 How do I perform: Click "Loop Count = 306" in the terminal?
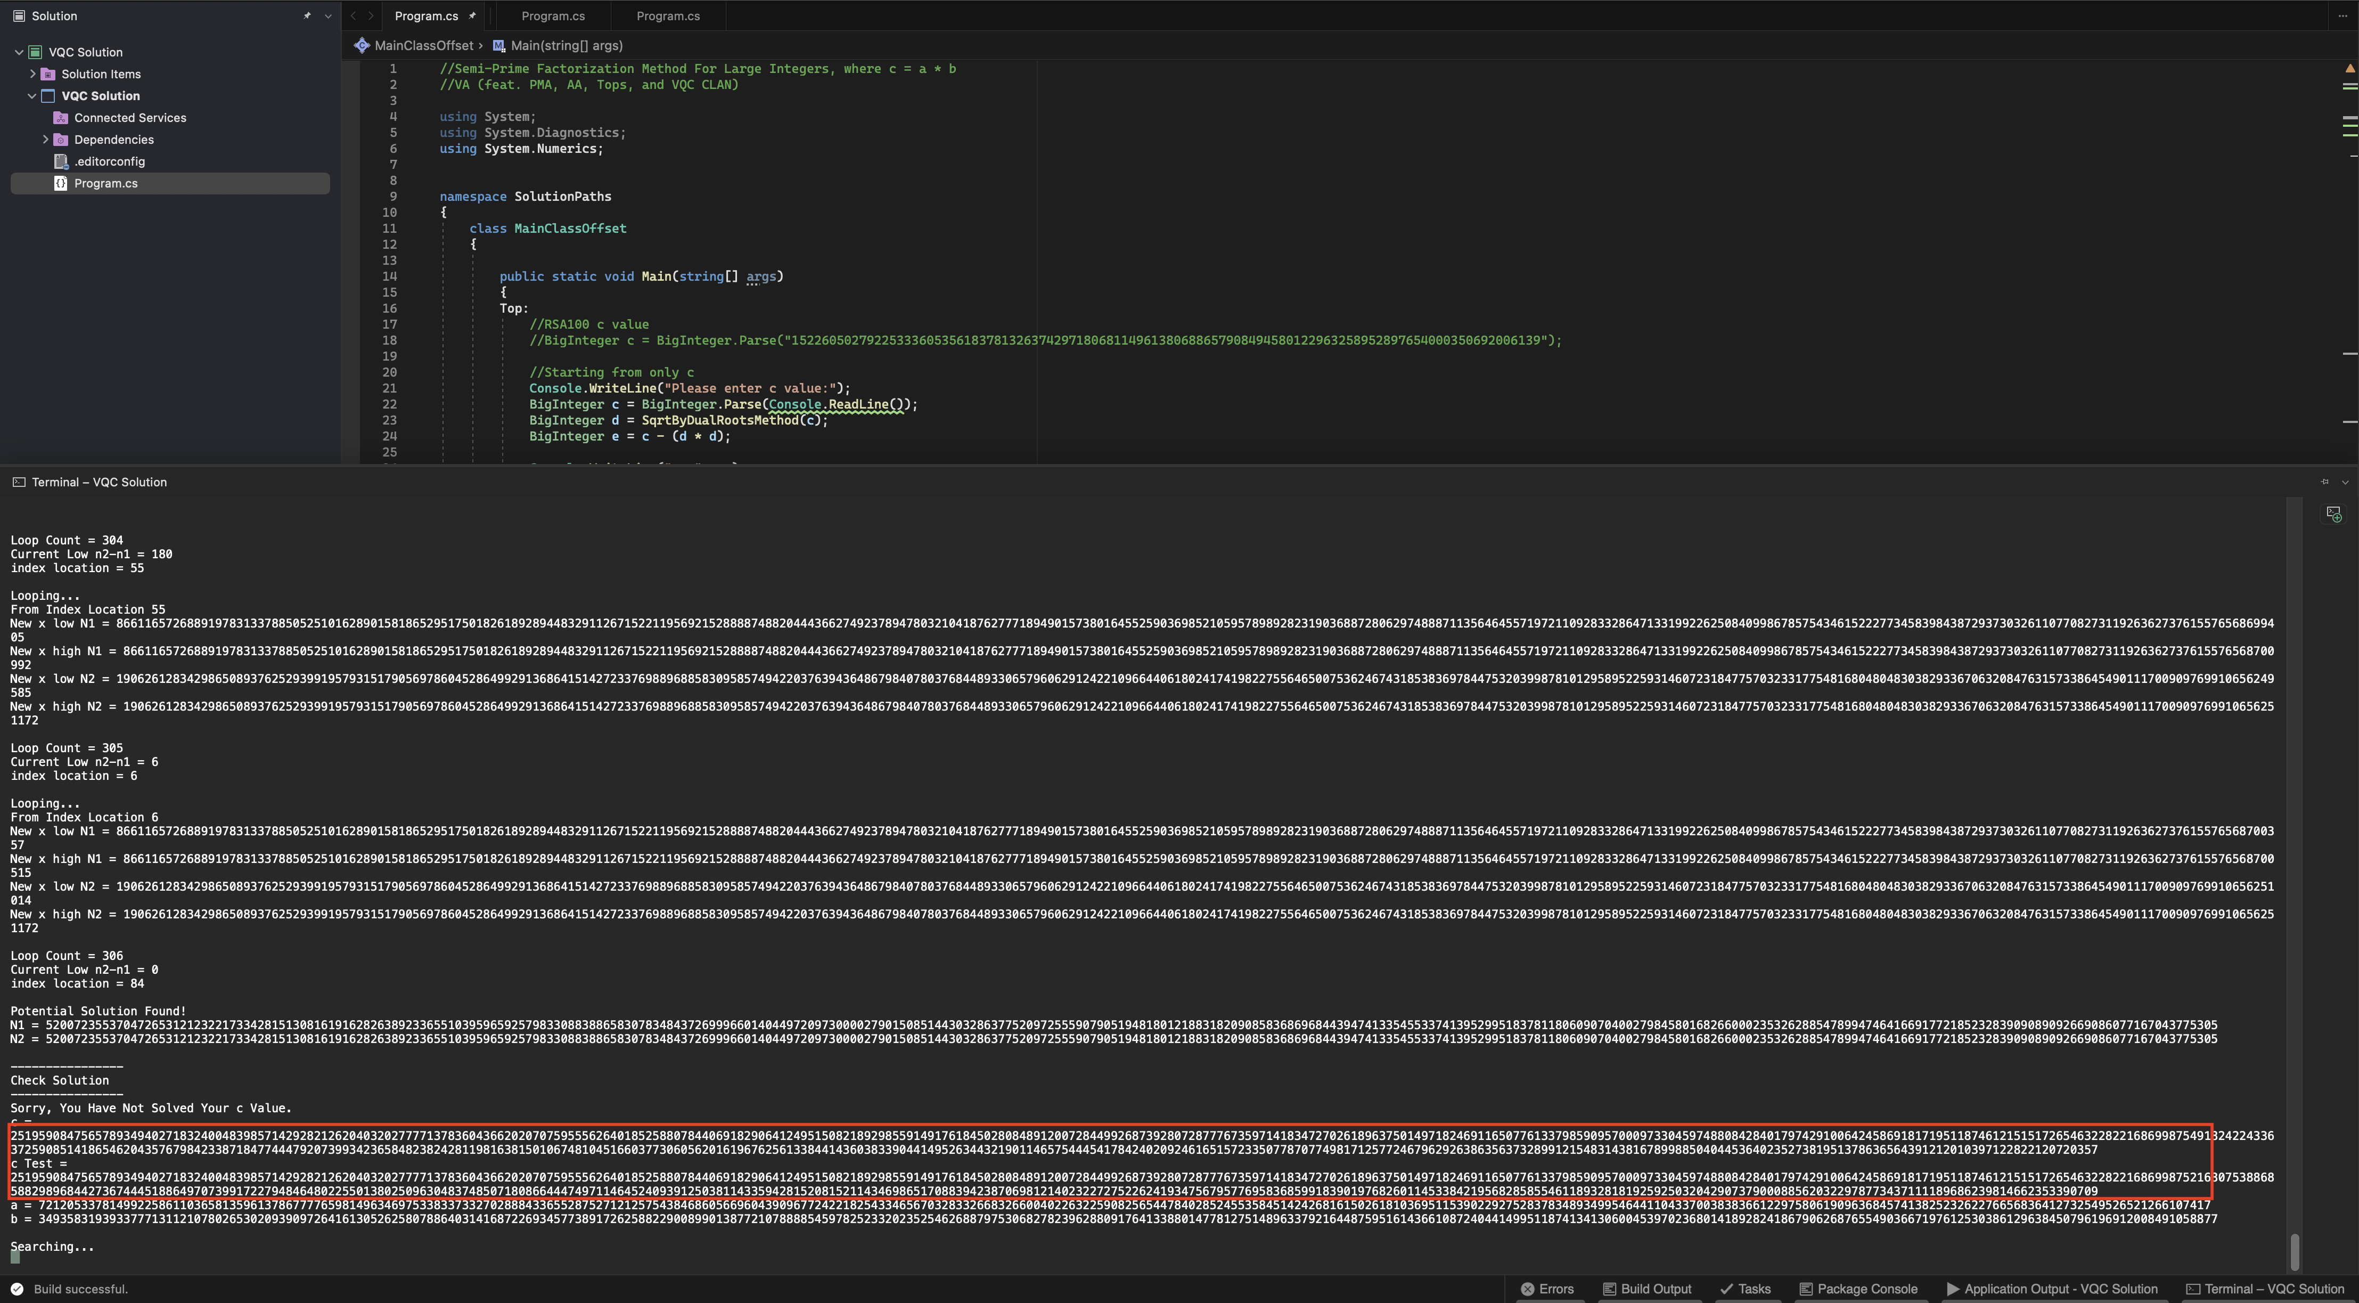click(x=66, y=955)
